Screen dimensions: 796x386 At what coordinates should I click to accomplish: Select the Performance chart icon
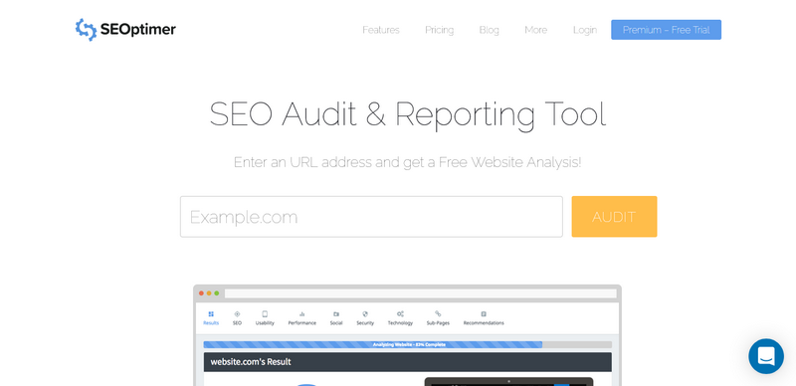coord(302,314)
